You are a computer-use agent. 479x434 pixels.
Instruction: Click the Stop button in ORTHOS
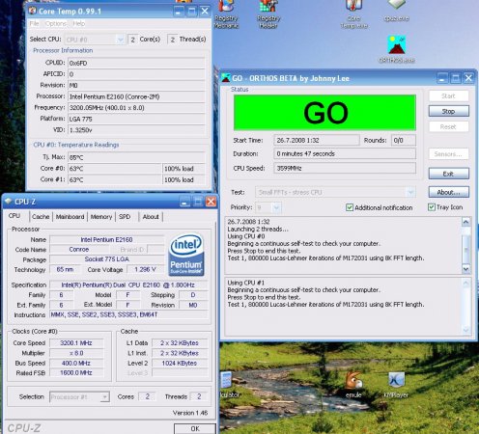point(448,111)
